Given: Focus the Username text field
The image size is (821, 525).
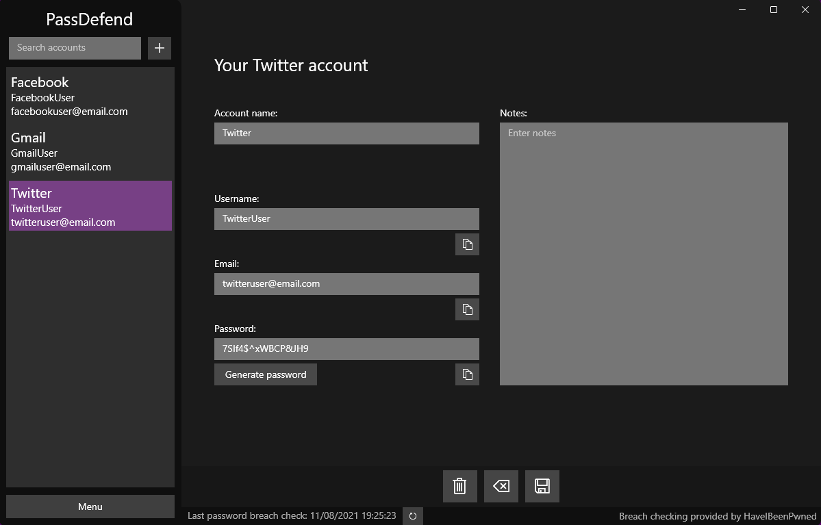Looking at the screenshot, I should point(346,219).
